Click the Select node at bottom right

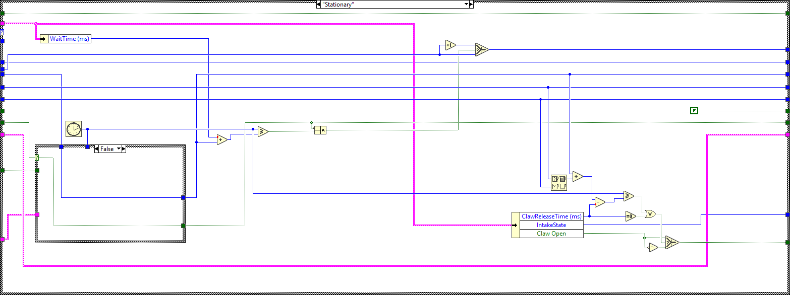pos(671,242)
